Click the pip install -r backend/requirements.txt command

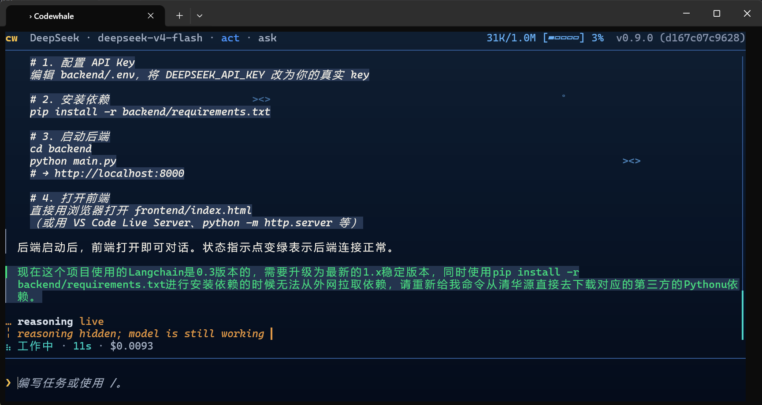pyautogui.click(x=150, y=112)
